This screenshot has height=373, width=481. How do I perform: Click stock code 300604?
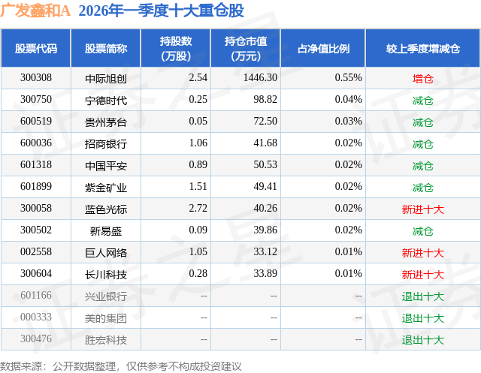point(36,273)
